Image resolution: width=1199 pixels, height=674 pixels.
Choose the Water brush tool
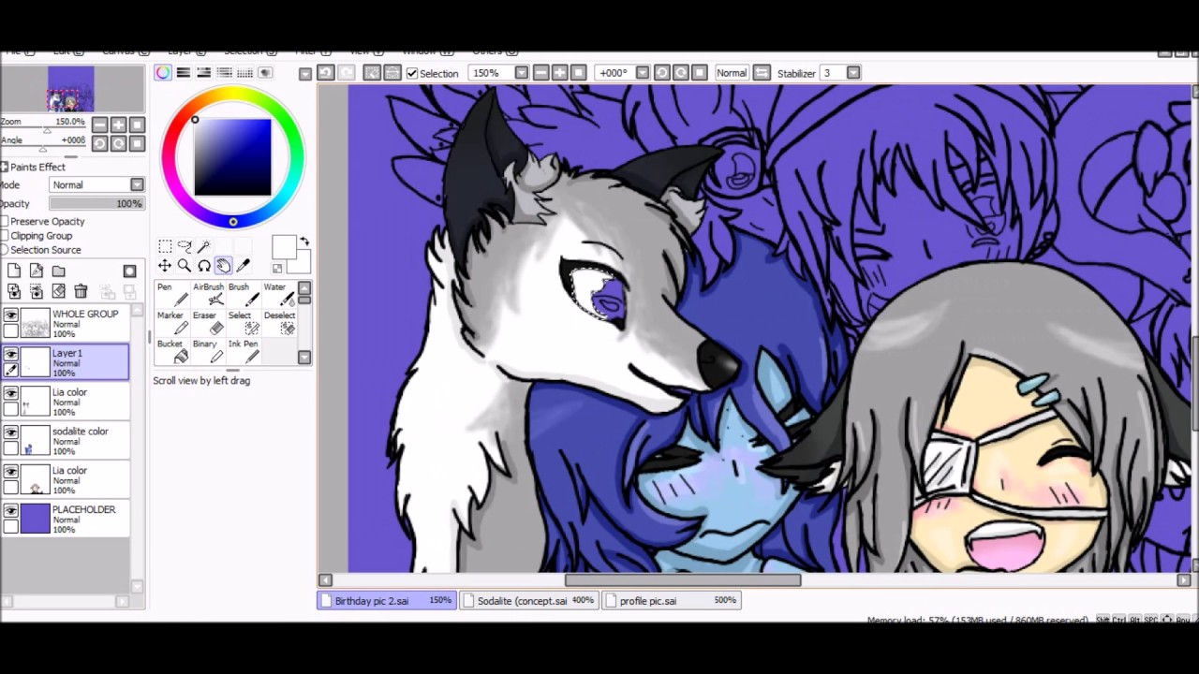279,294
